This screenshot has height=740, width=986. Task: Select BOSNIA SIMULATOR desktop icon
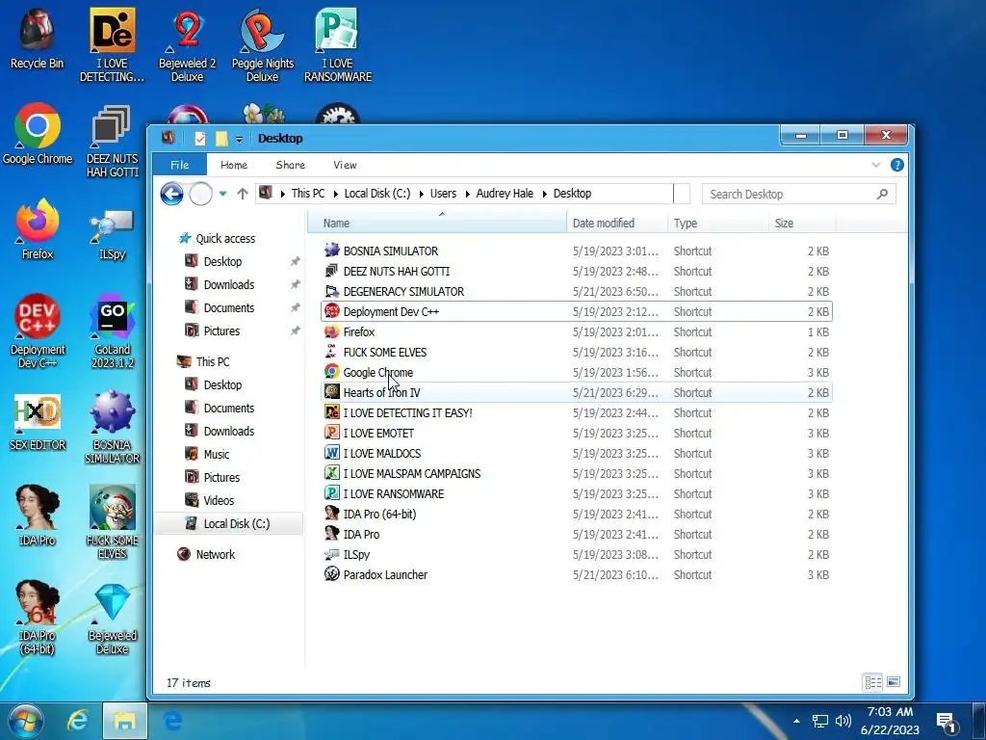[x=112, y=427]
